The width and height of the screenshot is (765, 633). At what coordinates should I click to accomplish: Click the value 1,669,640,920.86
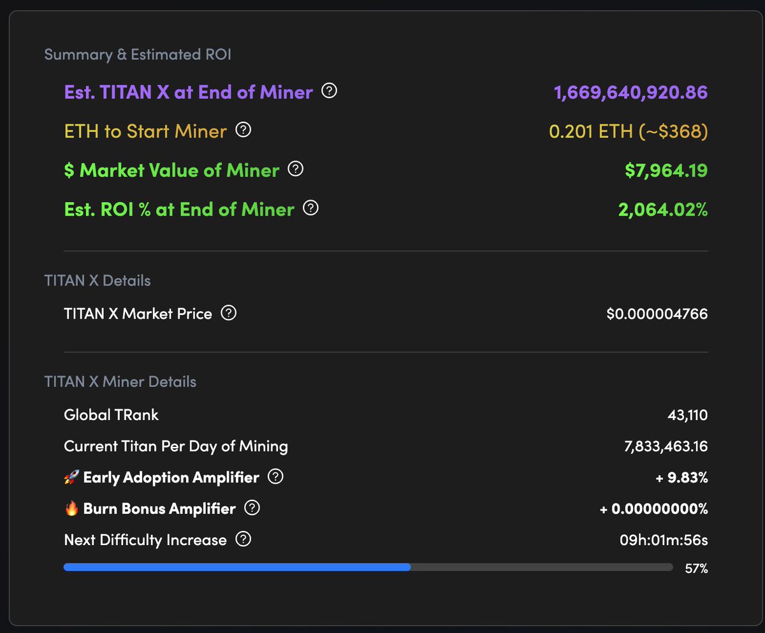[x=631, y=92]
